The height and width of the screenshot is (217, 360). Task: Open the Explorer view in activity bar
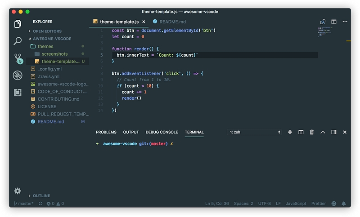pos(18,24)
